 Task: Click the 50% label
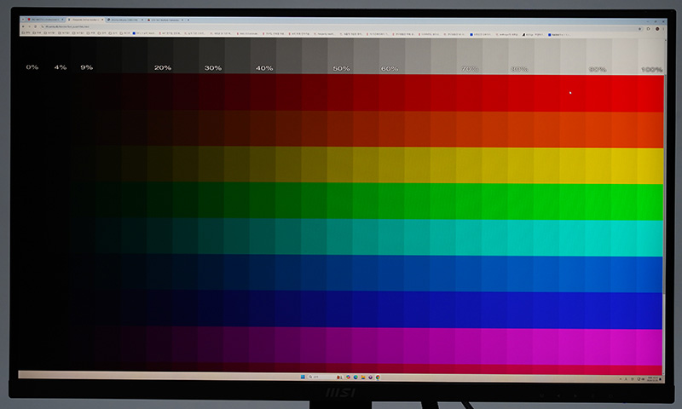[342, 68]
